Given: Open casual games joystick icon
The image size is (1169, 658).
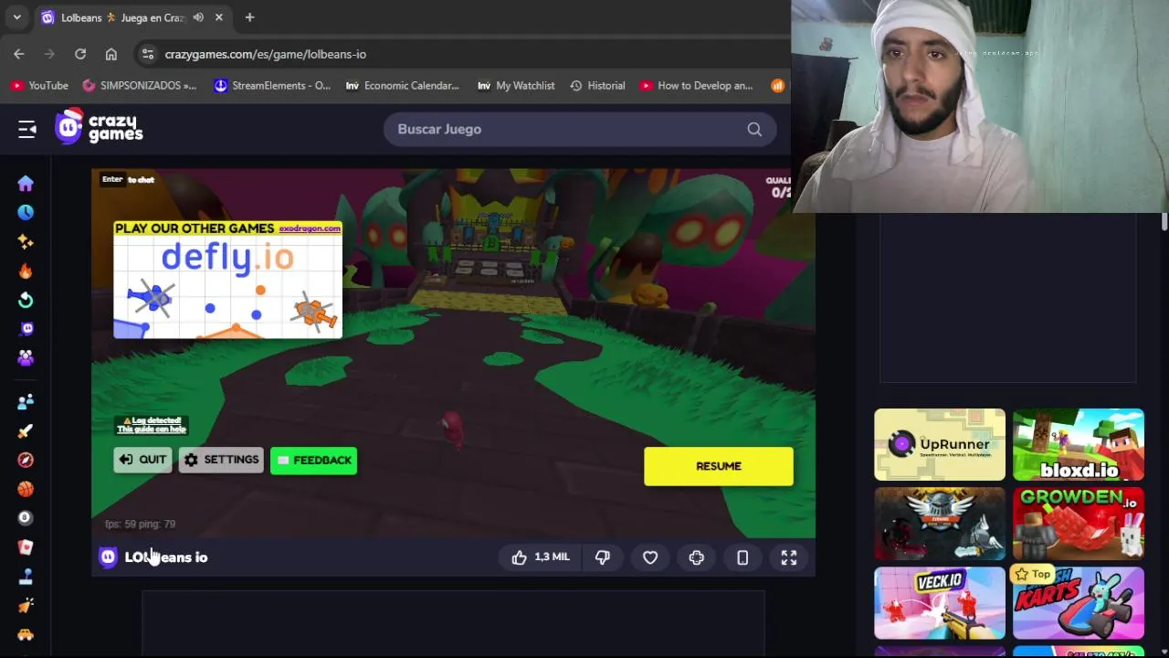Looking at the screenshot, I should 26,577.
